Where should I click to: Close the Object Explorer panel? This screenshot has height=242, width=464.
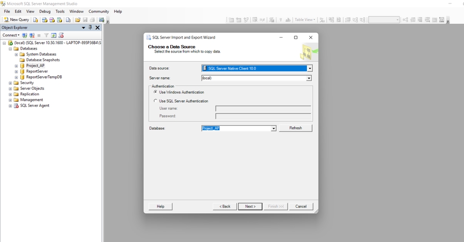point(97,27)
